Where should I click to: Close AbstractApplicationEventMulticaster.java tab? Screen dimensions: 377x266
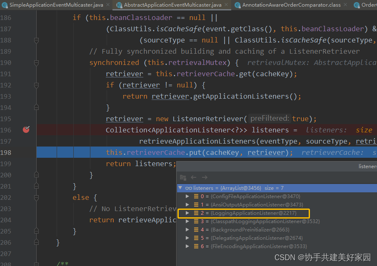[226, 5]
